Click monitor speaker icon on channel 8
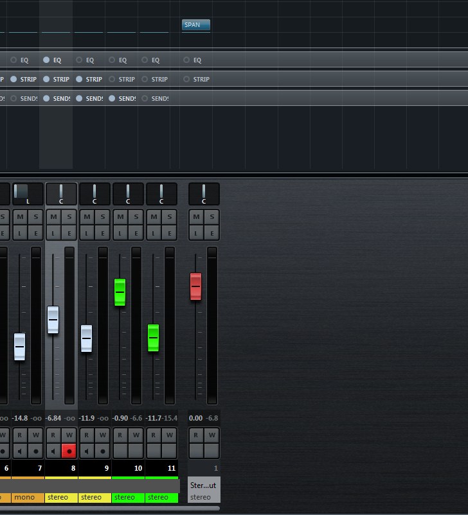468x515 pixels. click(53, 451)
